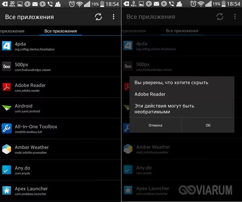This screenshot has height=202, width=242.
Task: Tap the Amber Weather icon in left list
Action: point(7,149)
